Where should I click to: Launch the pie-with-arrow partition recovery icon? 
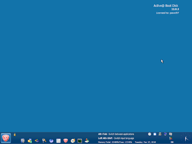(37, 141)
